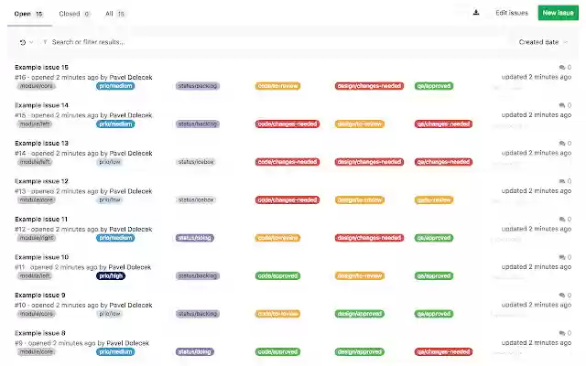The width and height of the screenshot is (586, 366).
Task: Click status/doing label on Example issue 11
Action: click(195, 238)
